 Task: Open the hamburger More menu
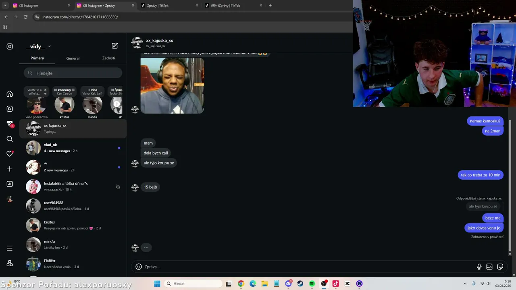click(x=10, y=248)
